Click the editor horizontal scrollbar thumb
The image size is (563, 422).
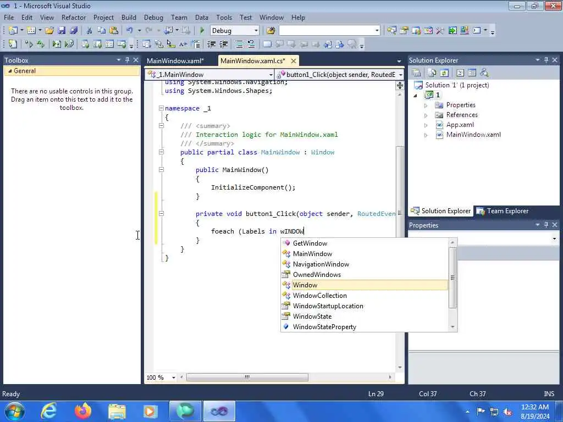[247, 377]
